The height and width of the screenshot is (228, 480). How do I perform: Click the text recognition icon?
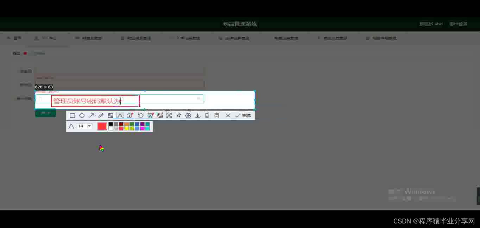click(x=160, y=116)
